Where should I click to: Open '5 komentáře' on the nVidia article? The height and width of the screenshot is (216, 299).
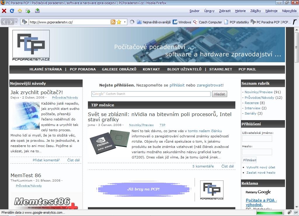203,166
